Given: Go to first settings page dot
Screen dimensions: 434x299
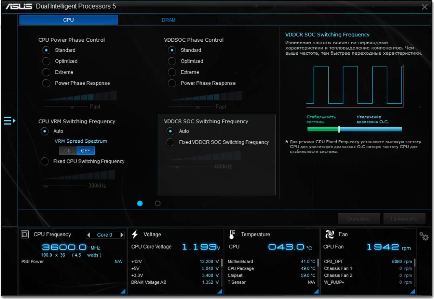Looking at the screenshot, I should coord(140,203).
